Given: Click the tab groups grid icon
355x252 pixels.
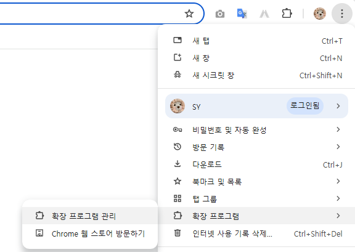Looking at the screenshot, I should [x=177, y=198].
